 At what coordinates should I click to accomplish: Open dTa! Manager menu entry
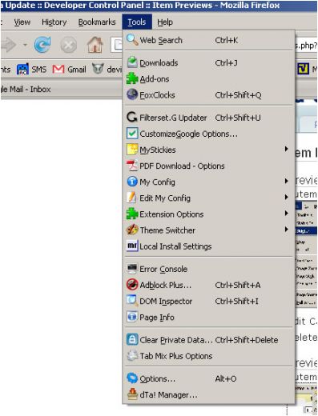tap(209, 394)
